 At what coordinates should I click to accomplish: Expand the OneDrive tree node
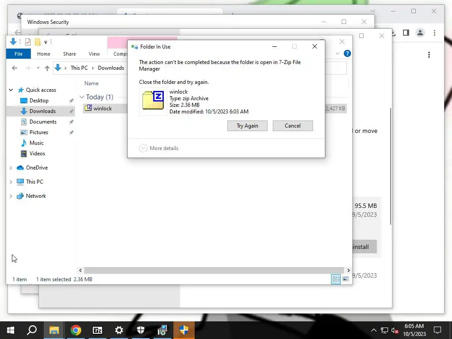pyautogui.click(x=11, y=168)
